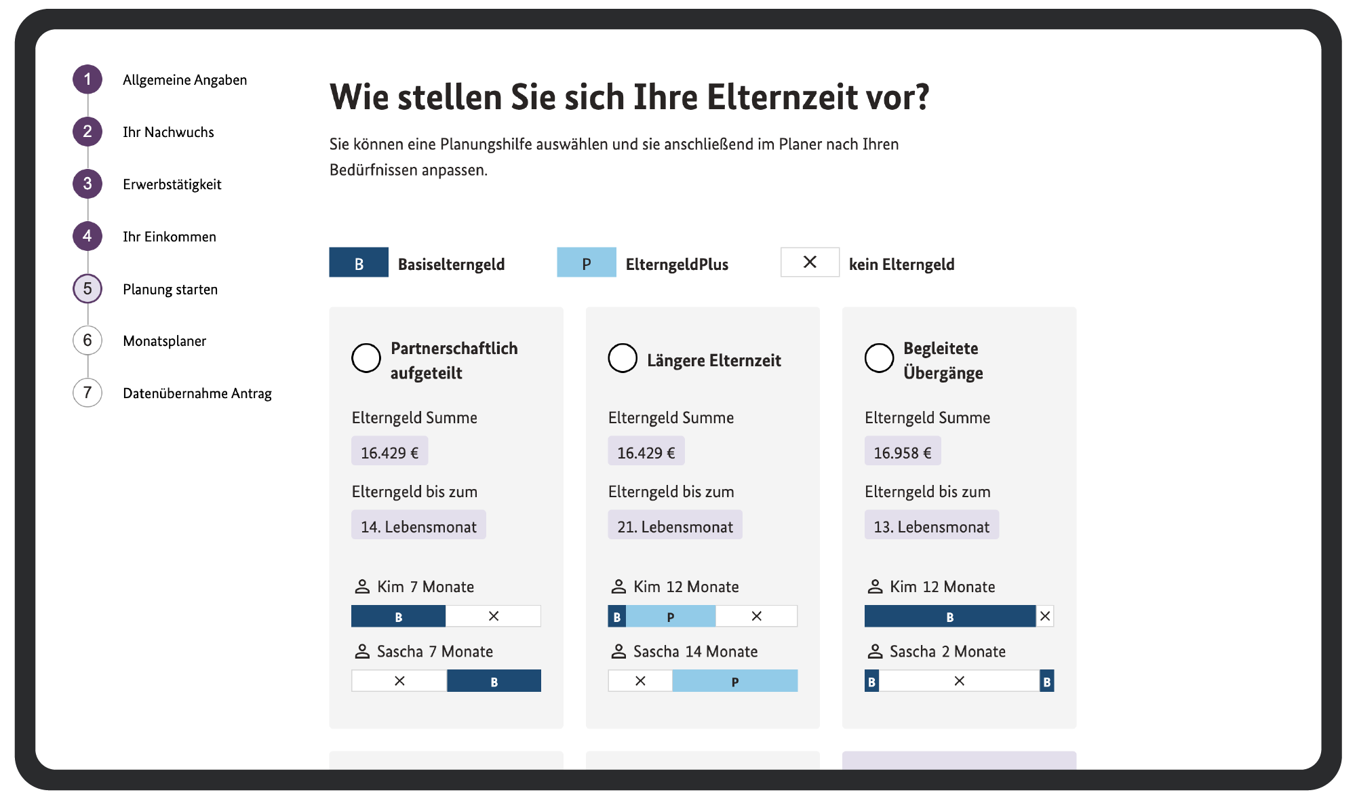Click the 16.958 € sum badge
Image resolution: width=1357 pixels, height=799 pixels.
coord(903,450)
